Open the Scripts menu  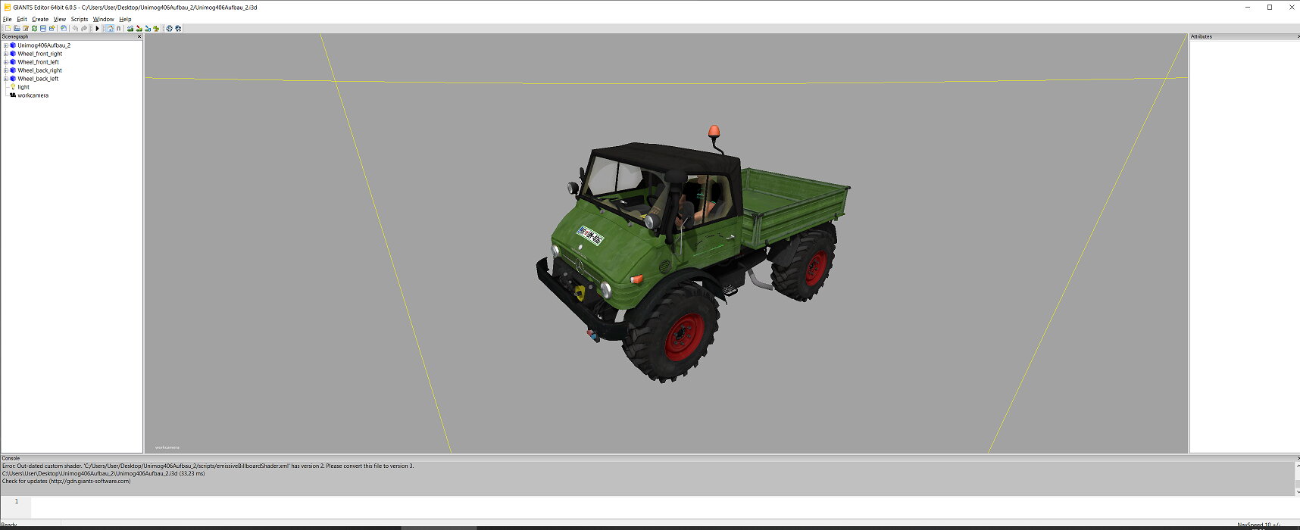coord(80,19)
